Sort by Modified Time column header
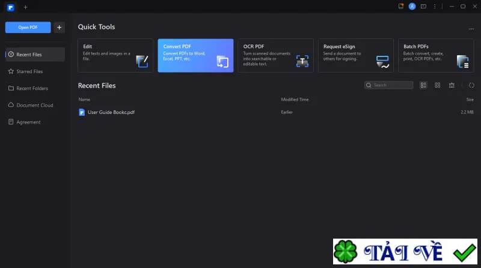This screenshot has width=481, height=268. pyautogui.click(x=295, y=100)
